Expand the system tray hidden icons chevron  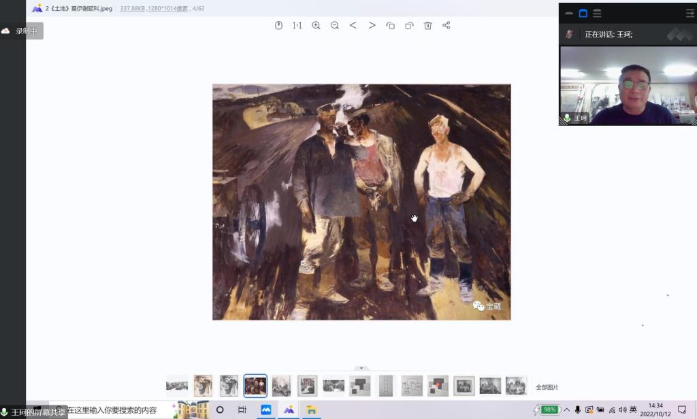pos(566,409)
